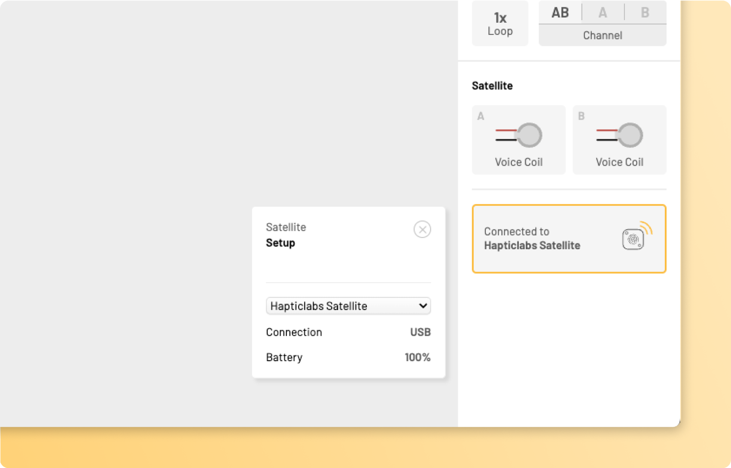Select the AB channel option
The image size is (731, 468).
coord(560,12)
